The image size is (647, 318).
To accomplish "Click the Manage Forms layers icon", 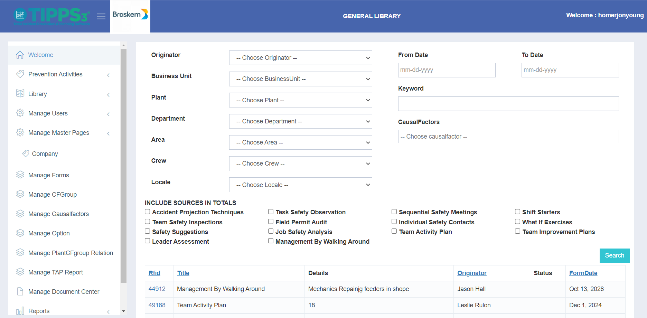I will 20,175.
